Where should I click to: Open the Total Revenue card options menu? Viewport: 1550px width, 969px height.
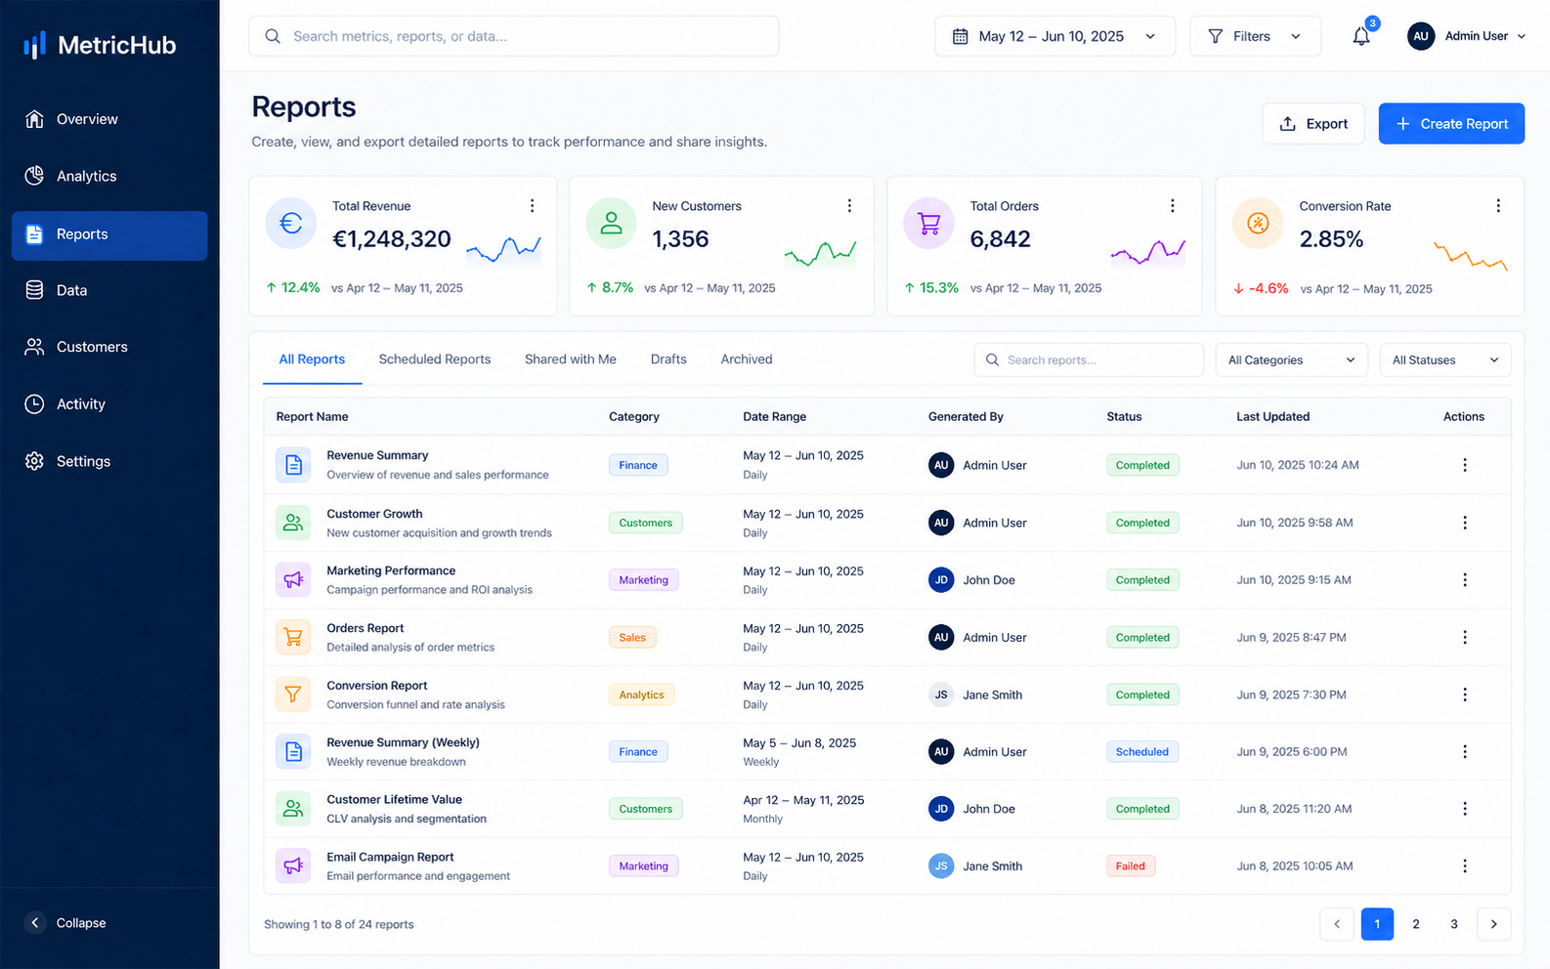click(x=532, y=206)
